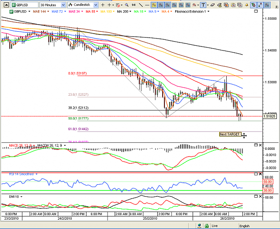Click the RSI 50.00 level marker
Screen dimensions: 280x229
click(x=267, y=182)
